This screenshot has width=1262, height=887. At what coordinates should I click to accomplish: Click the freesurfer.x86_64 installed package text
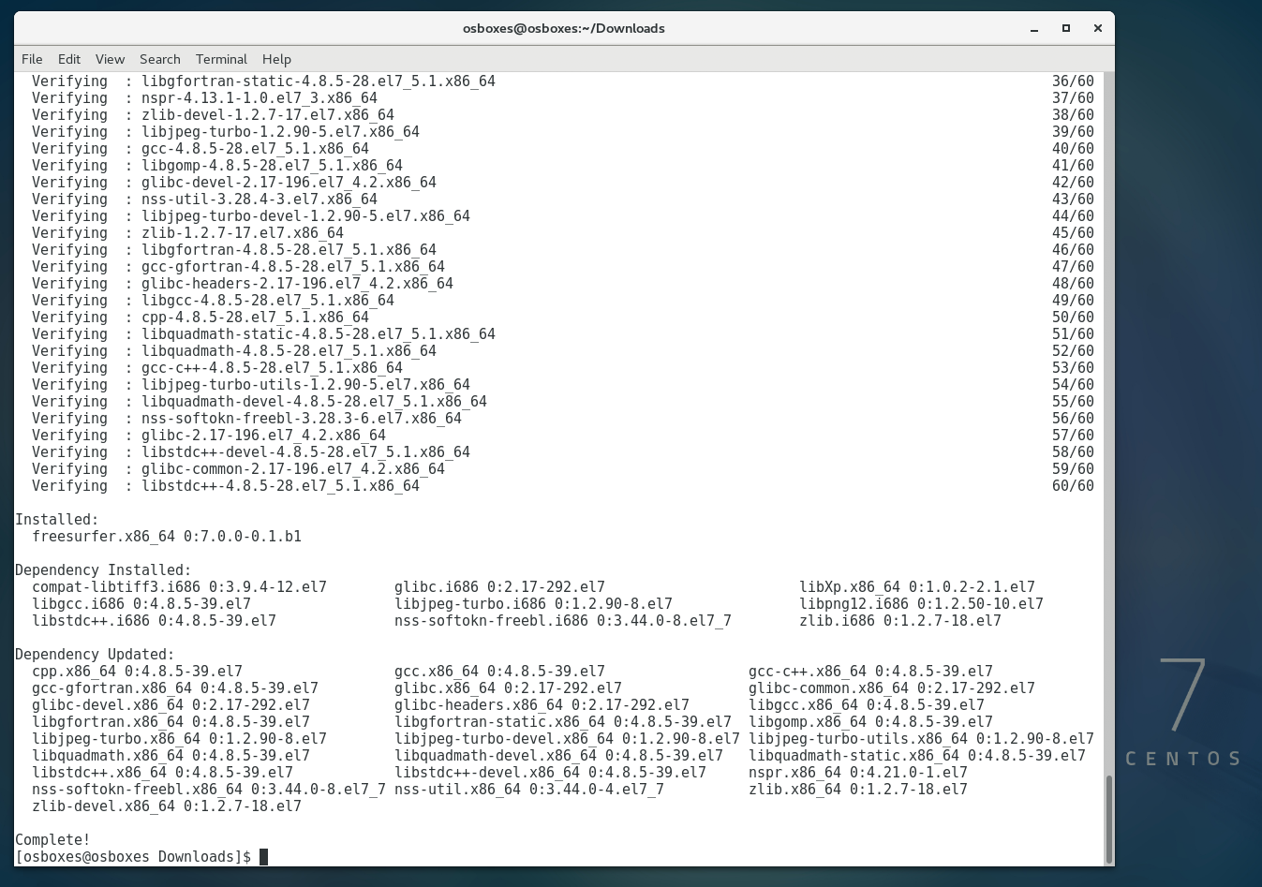click(167, 537)
